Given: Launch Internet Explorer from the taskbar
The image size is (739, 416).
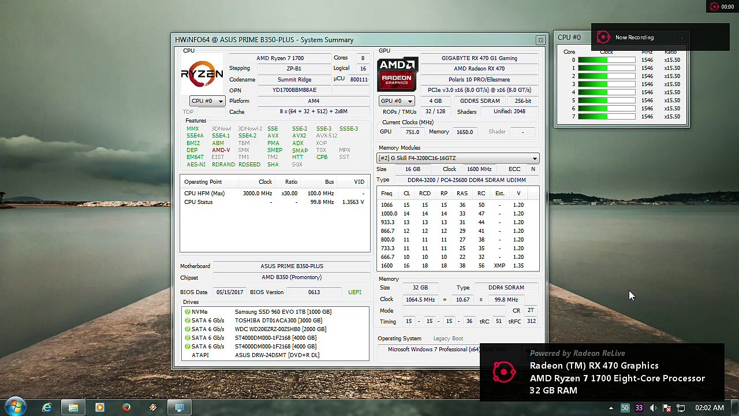Looking at the screenshot, I should (x=47, y=408).
